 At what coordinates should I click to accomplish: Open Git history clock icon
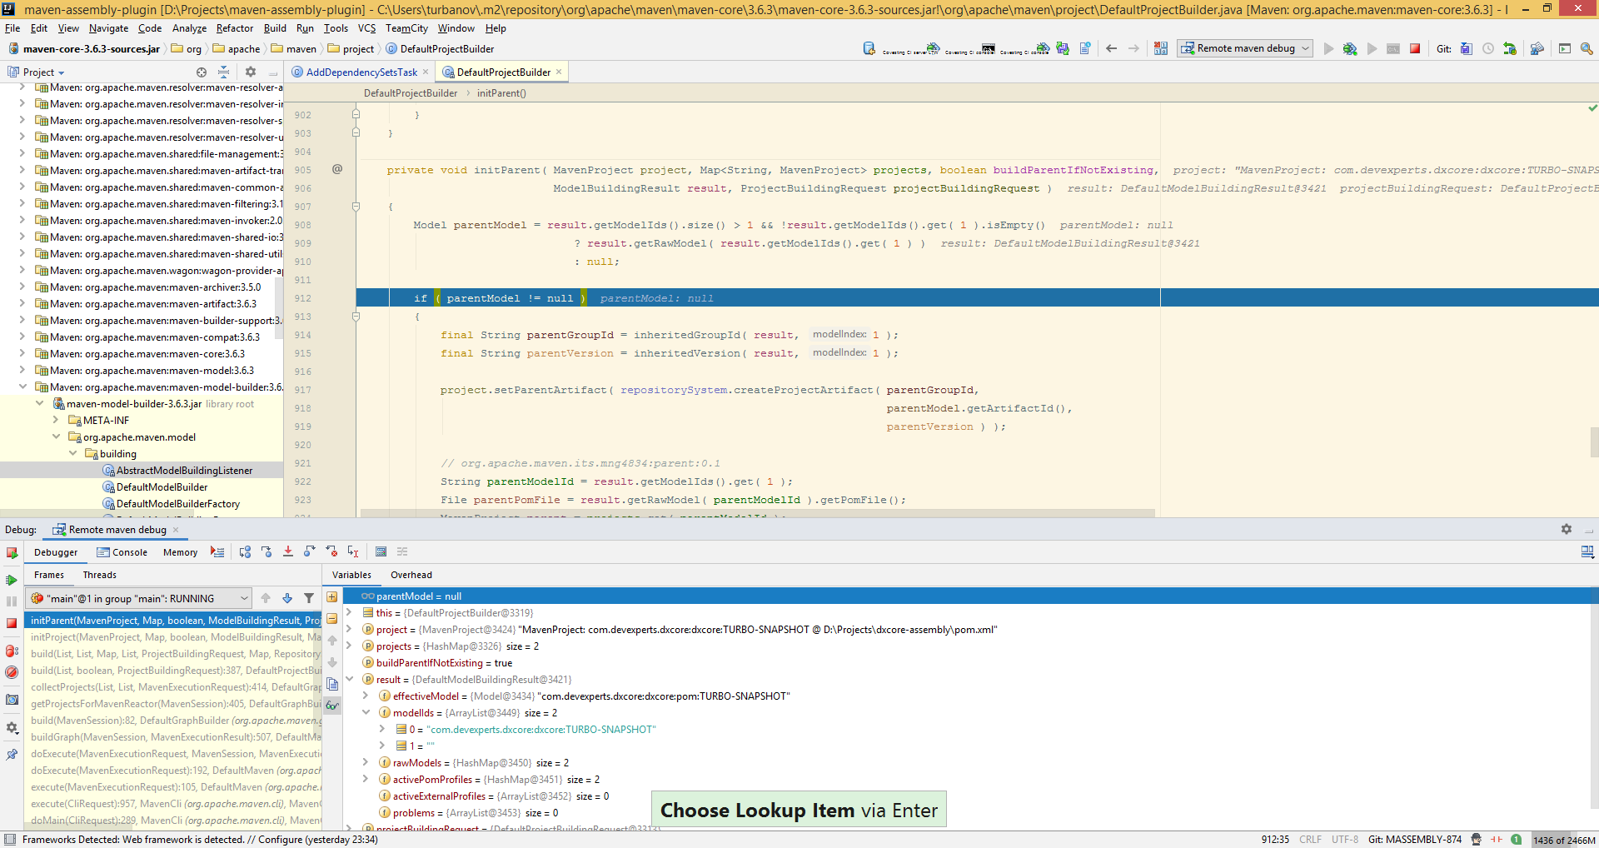pos(1487,49)
